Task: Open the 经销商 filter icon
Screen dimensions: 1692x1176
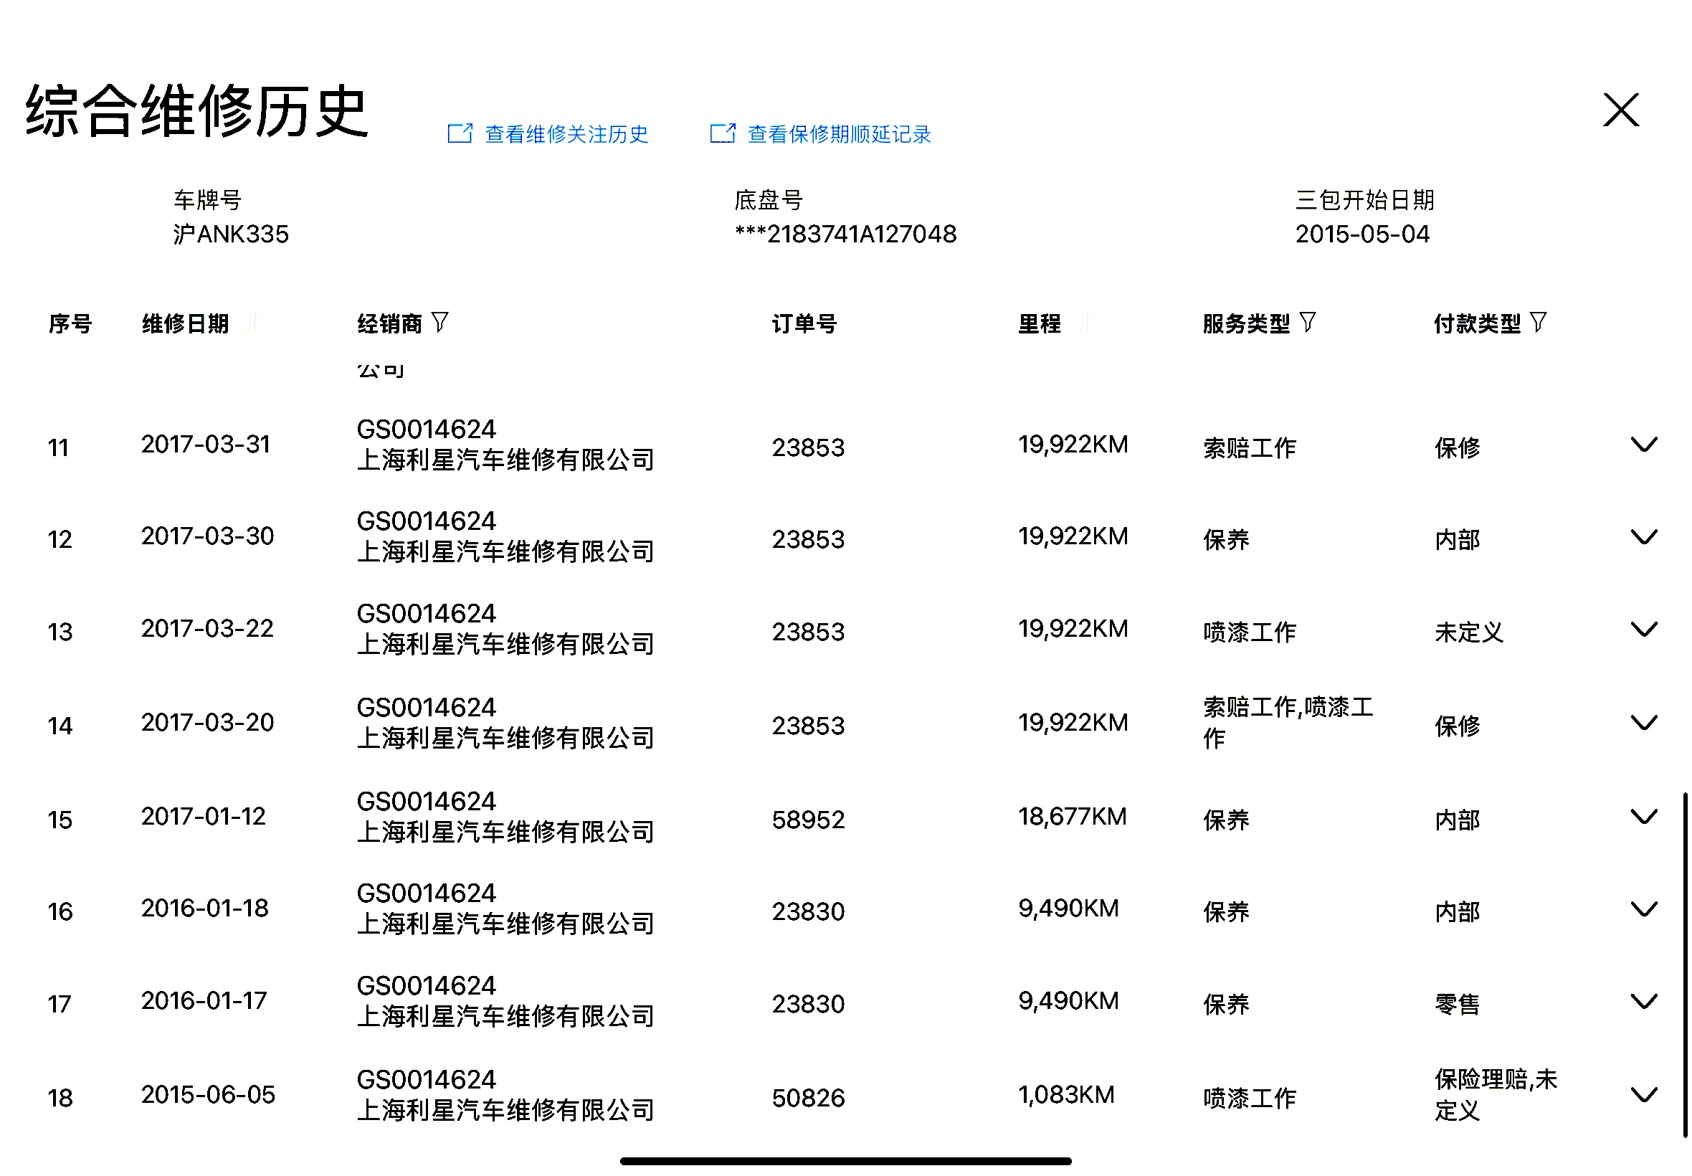Action: point(439,322)
